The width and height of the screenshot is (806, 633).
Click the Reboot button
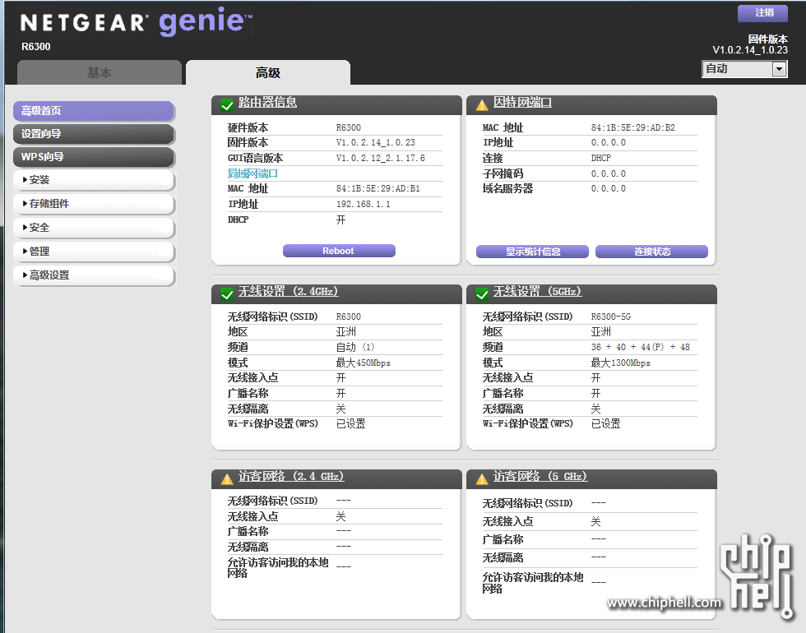(339, 251)
